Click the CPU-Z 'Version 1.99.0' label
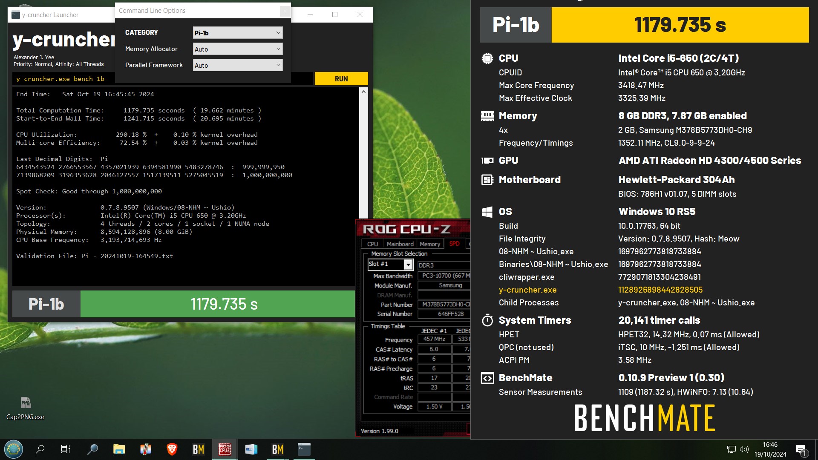 pyautogui.click(x=379, y=431)
